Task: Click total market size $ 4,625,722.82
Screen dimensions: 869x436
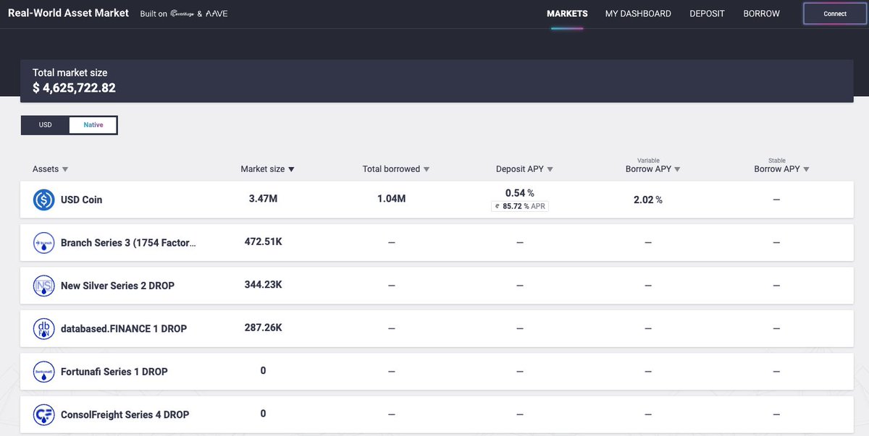Action: pyautogui.click(x=74, y=88)
